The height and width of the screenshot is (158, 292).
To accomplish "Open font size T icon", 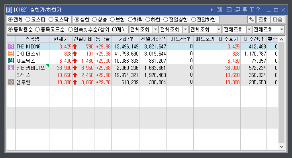I will [252, 10].
